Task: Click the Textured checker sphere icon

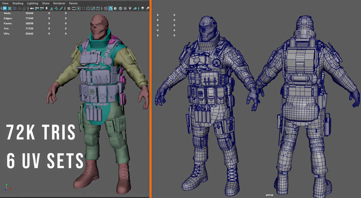Action: tap(125, 8)
